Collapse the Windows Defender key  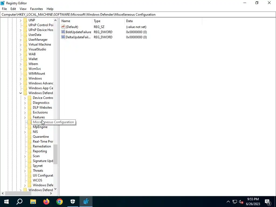point(20,93)
